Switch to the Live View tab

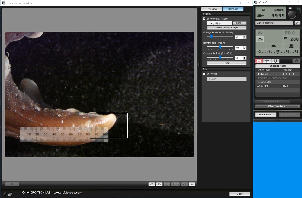pos(211,9)
